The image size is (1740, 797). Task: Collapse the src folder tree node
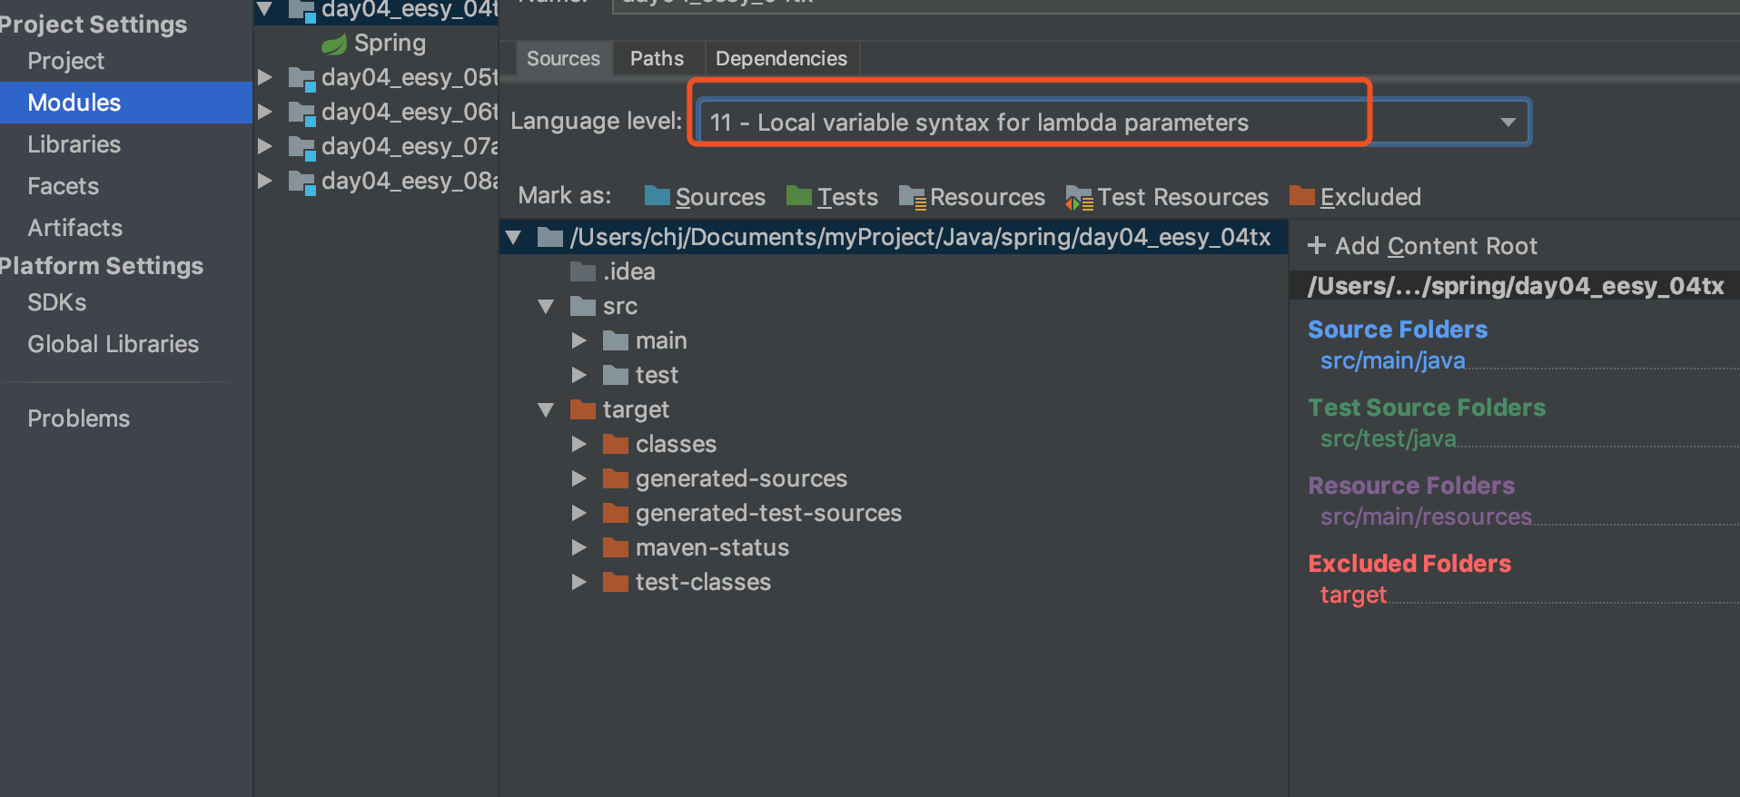pos(546,307)
